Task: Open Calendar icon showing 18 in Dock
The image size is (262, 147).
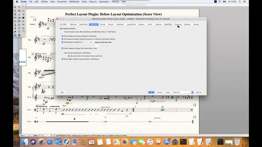Action: coord(91,142)
